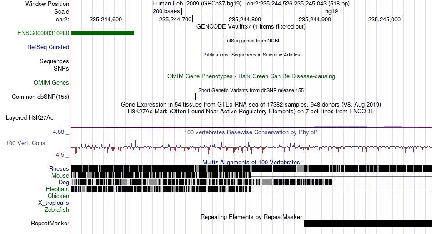The image size is (432, 234).
Task: Open the OMIM Genes track label
Action: (x=51, y=83)
